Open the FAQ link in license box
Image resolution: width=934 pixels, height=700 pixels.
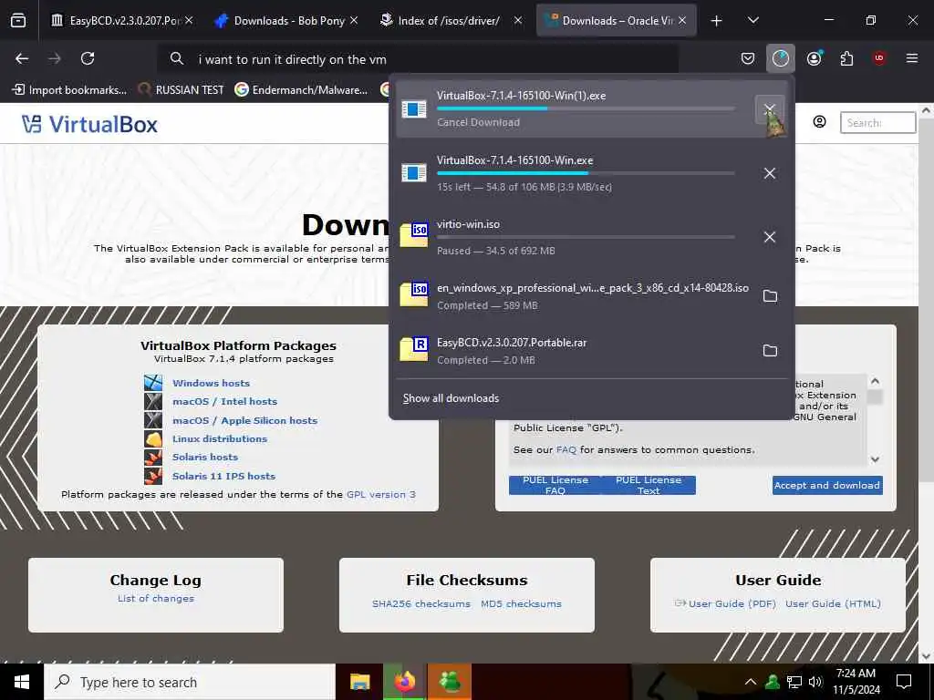[x=566, y=450]
